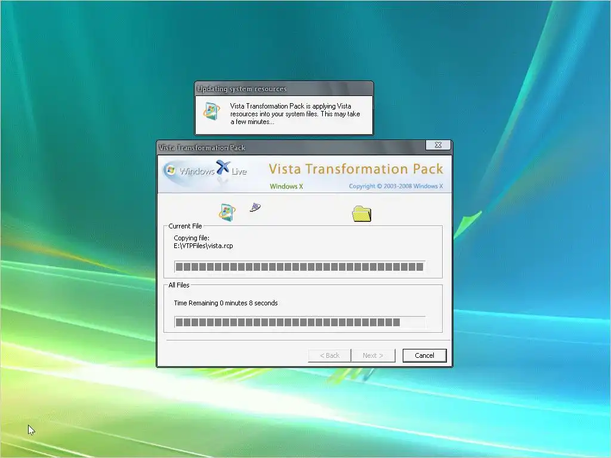Click the Vista Transformation Pack banner heading

coord(356,169)
